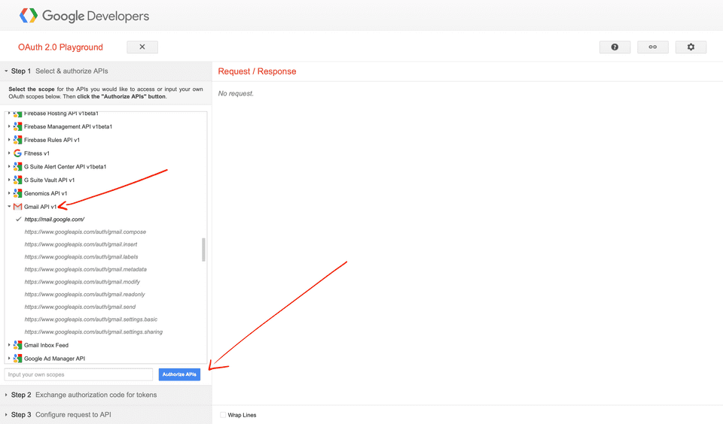Click the Gmail API v1 label

coord(40,207)
